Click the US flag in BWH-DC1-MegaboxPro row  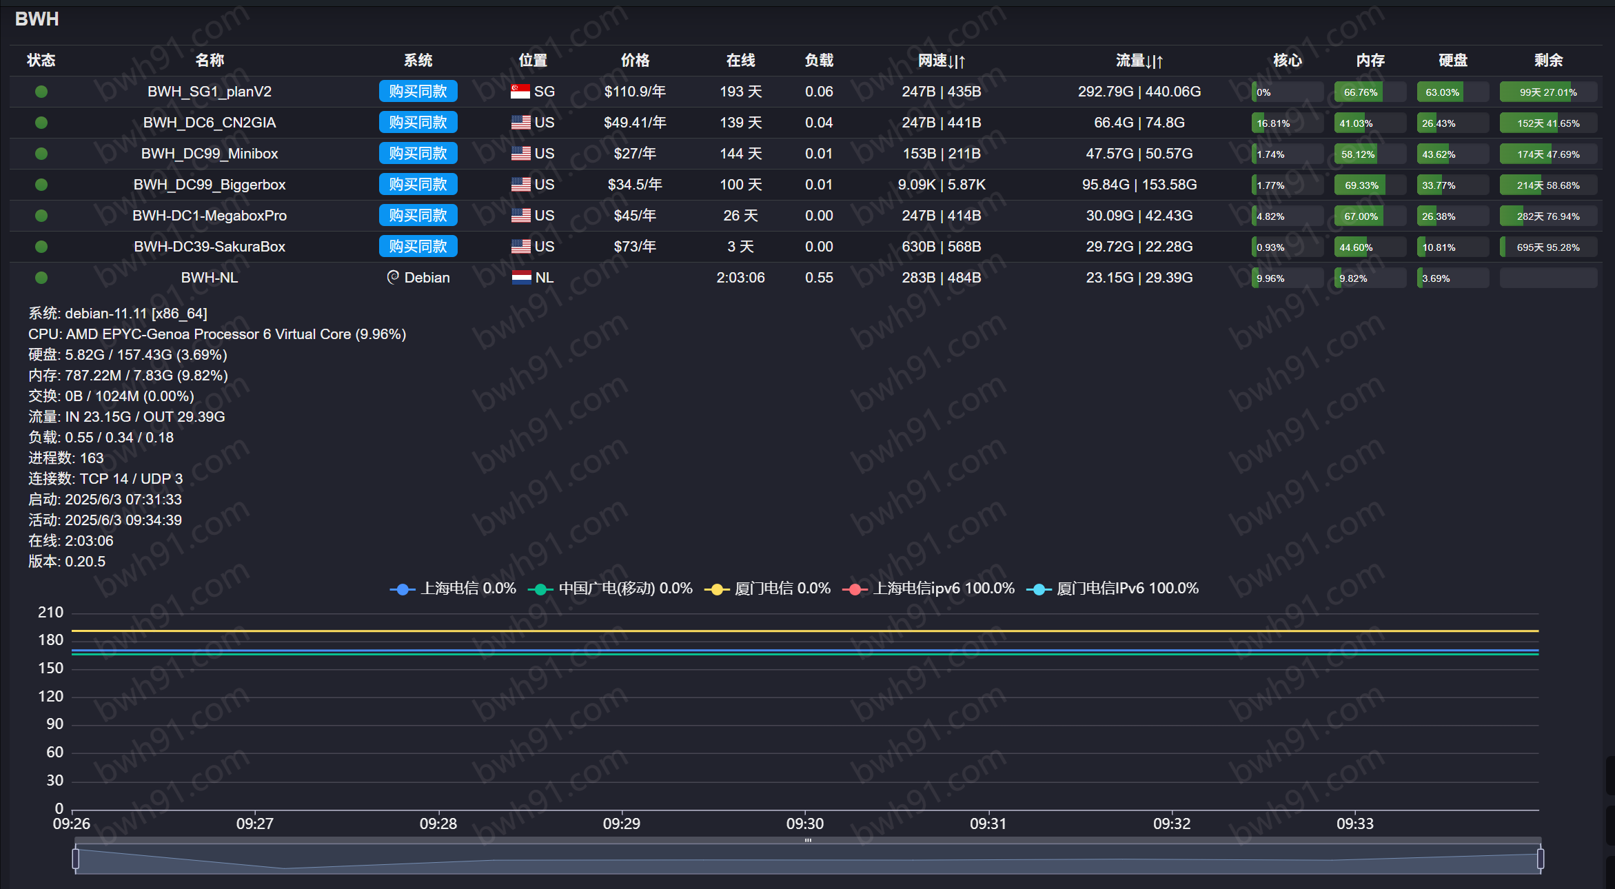point(520,216)
